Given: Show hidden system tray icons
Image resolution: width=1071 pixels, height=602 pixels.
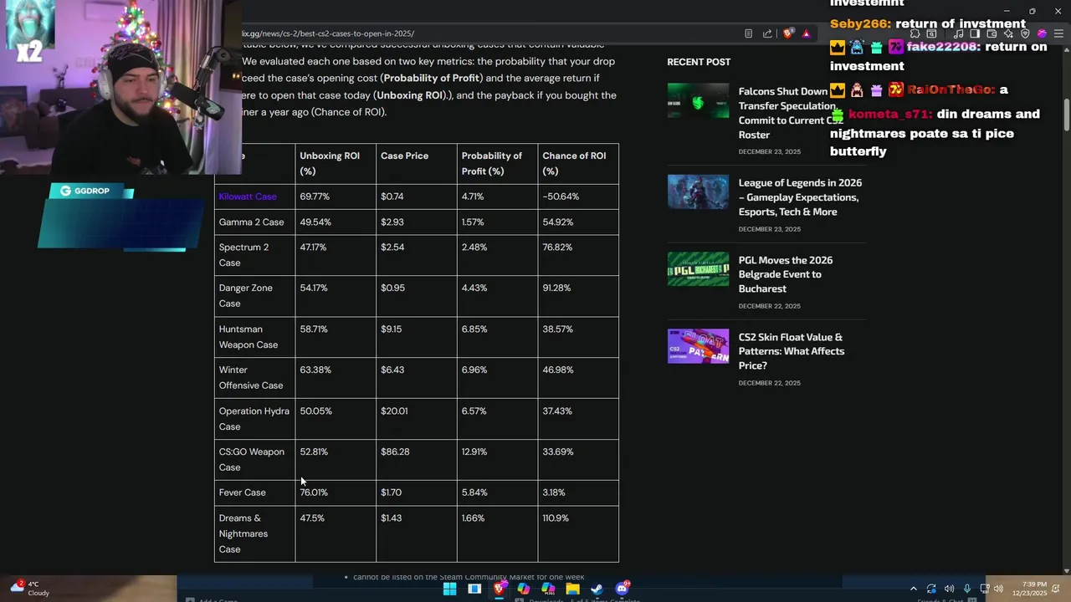Looking at the screenshot, I should (x=913, y=589).
